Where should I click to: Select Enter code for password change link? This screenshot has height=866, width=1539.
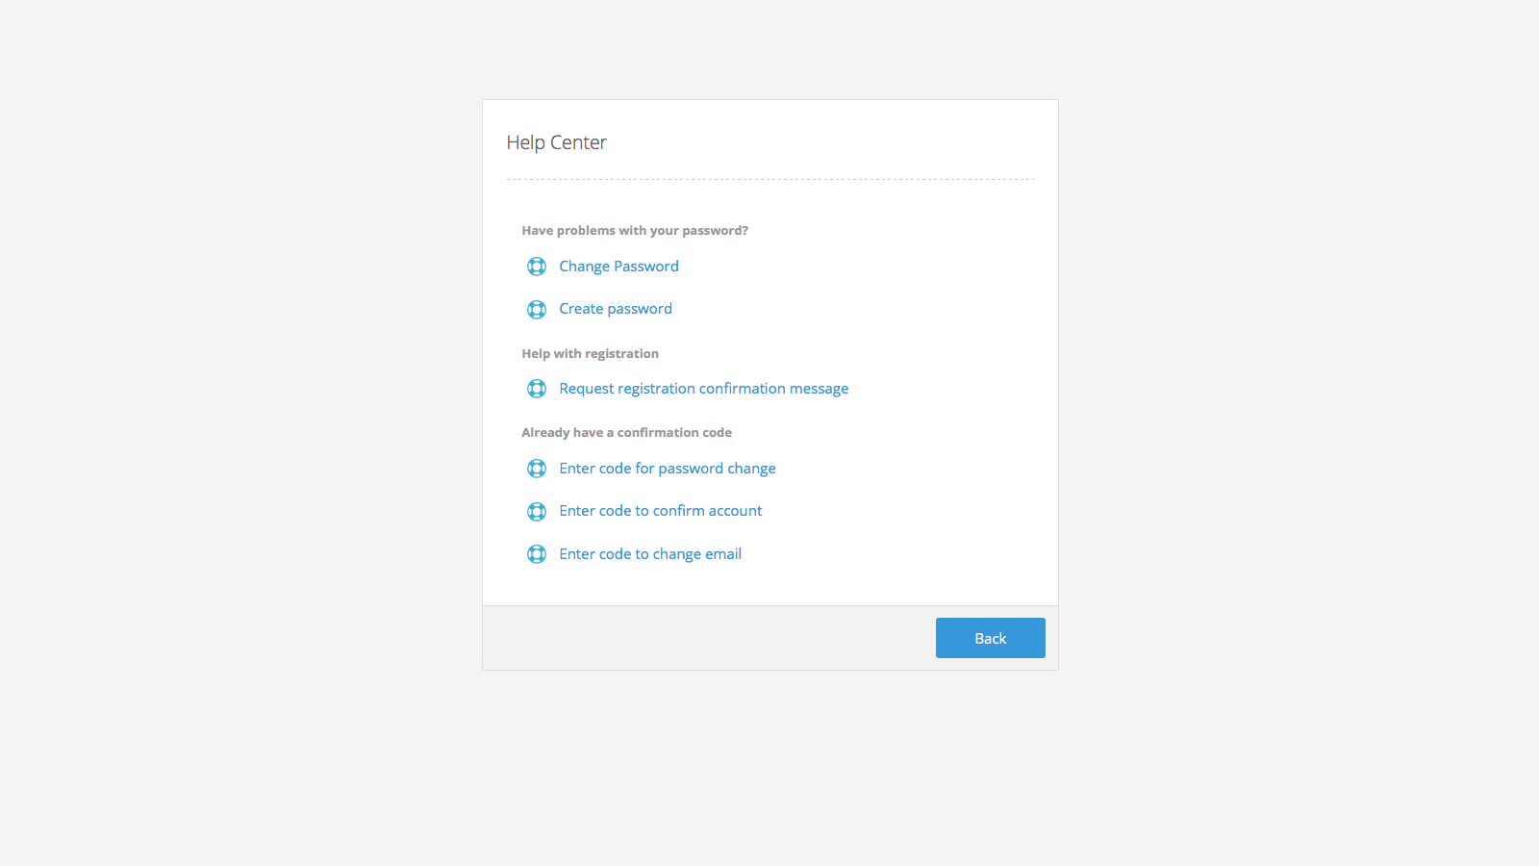click(667, 469)
